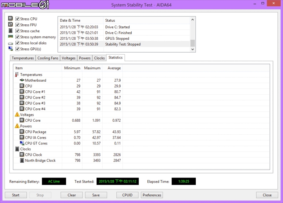
Task: Click the chip icon of the CPU temperature row
Action: point(22,86)
